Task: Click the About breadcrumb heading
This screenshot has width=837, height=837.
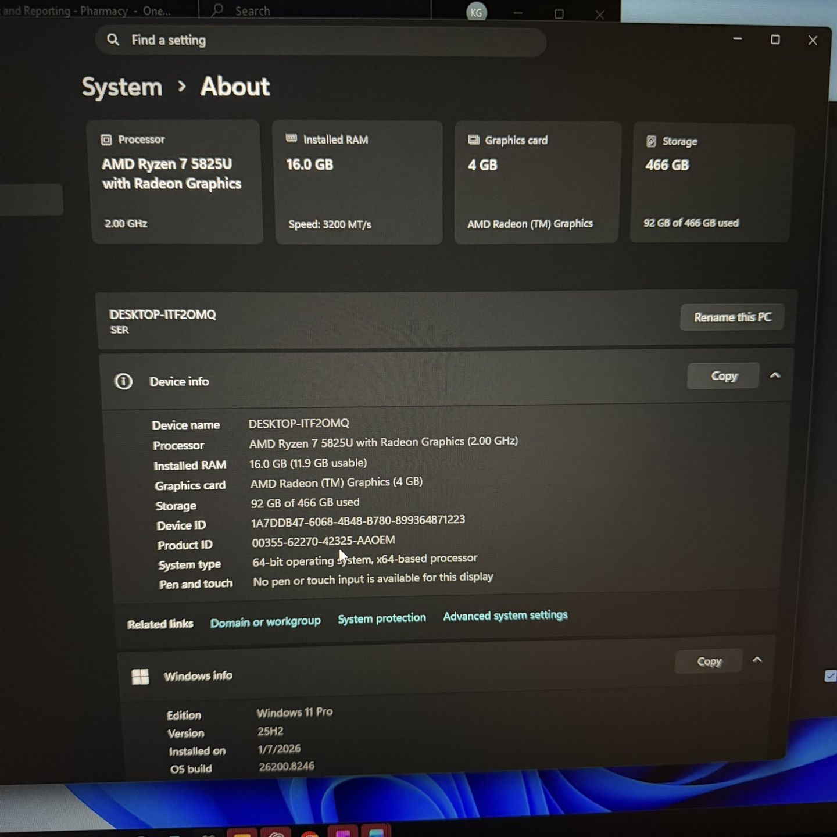Action: (x=235, y=87)
